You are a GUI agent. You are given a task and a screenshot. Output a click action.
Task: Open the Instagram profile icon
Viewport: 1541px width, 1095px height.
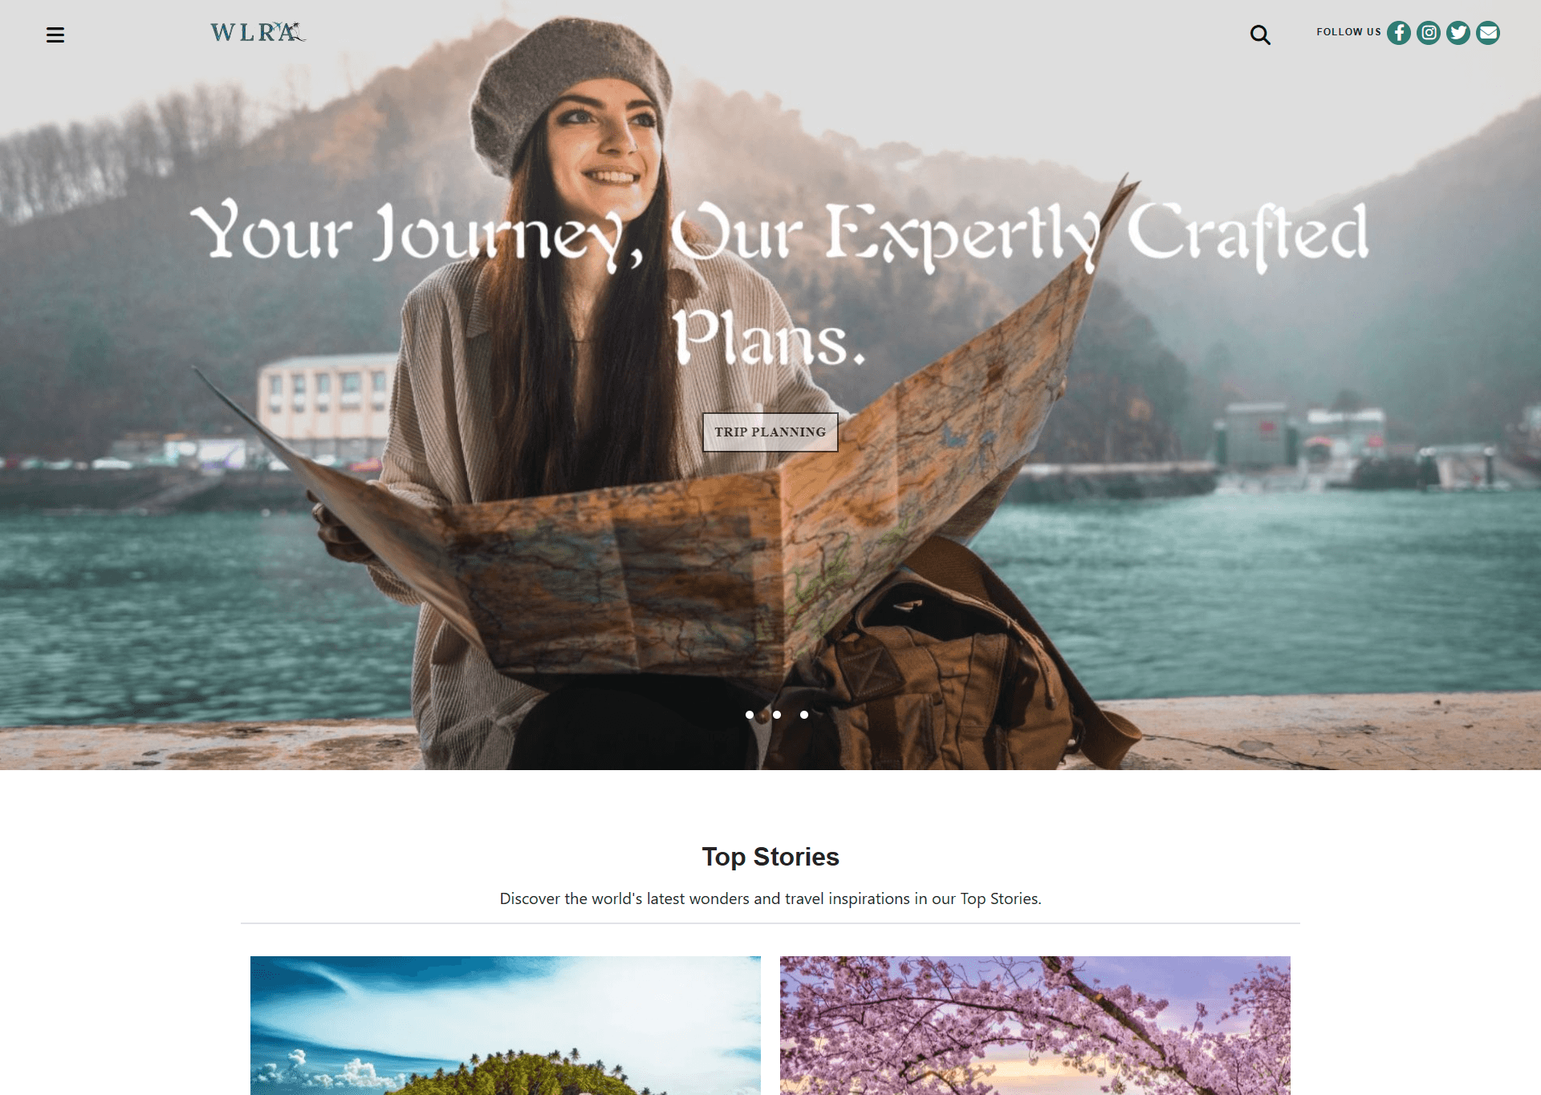point(1429,33)
